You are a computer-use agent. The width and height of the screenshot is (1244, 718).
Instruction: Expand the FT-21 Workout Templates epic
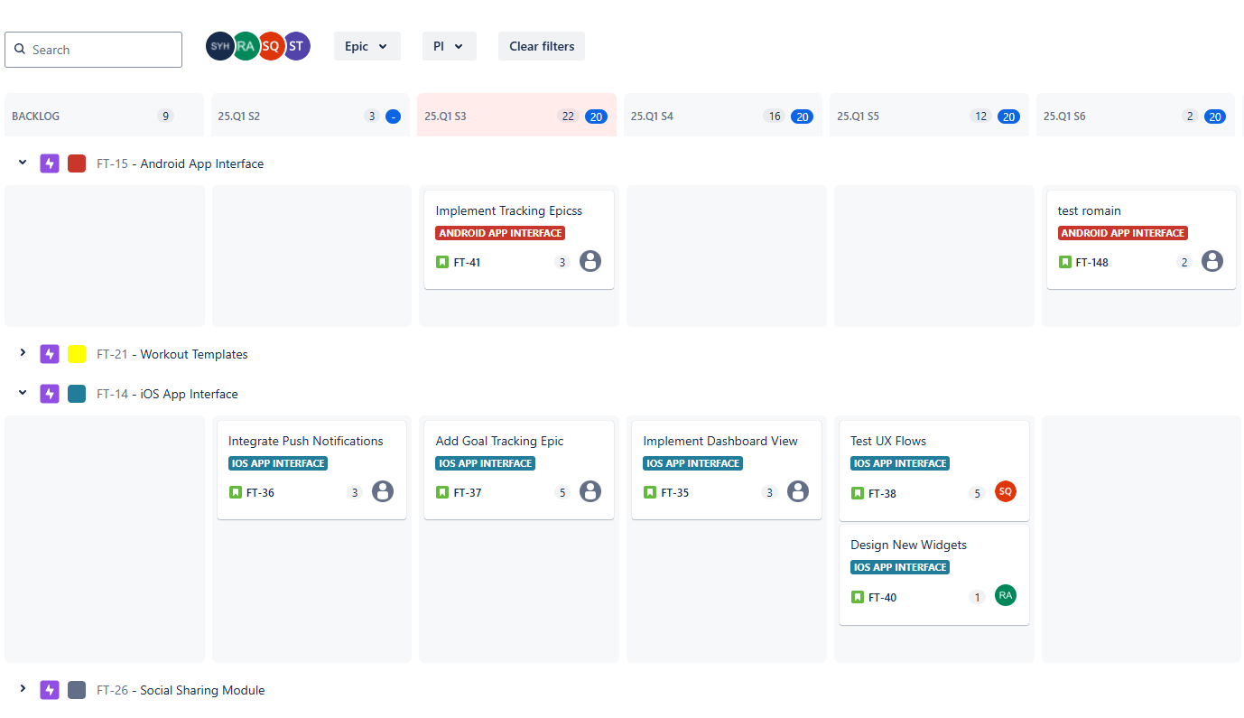point(23,353)
